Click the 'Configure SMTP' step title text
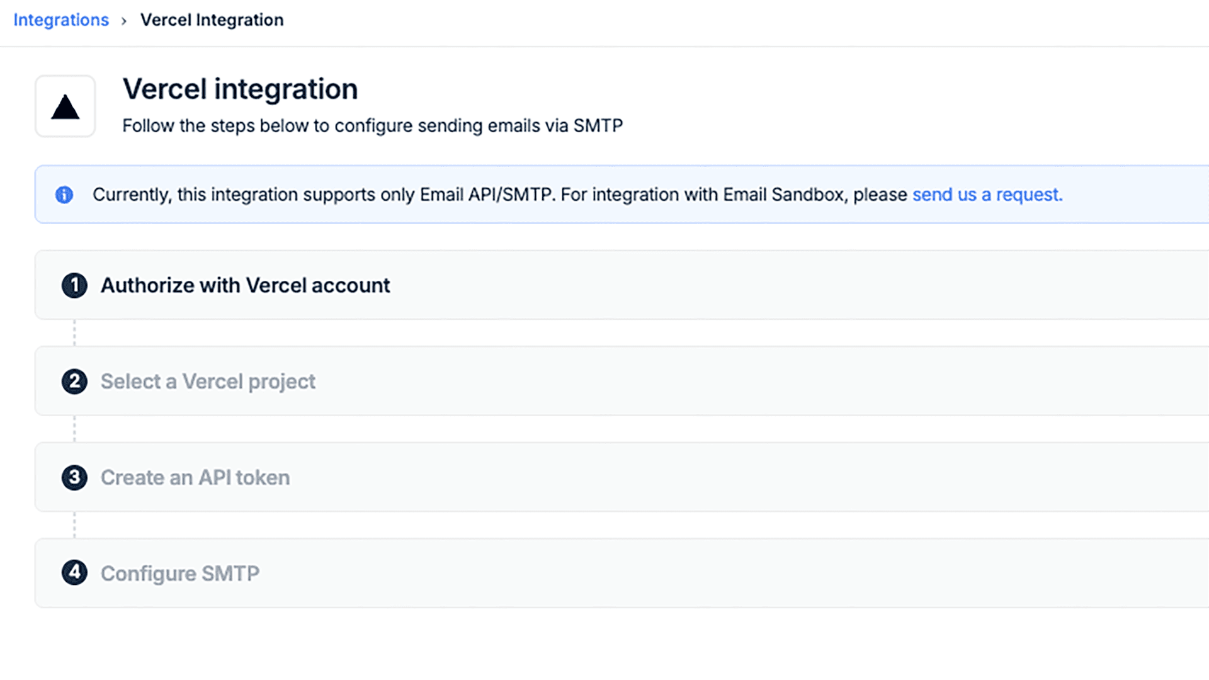The height and width of the screenshot is (680, 1209). 180,574
